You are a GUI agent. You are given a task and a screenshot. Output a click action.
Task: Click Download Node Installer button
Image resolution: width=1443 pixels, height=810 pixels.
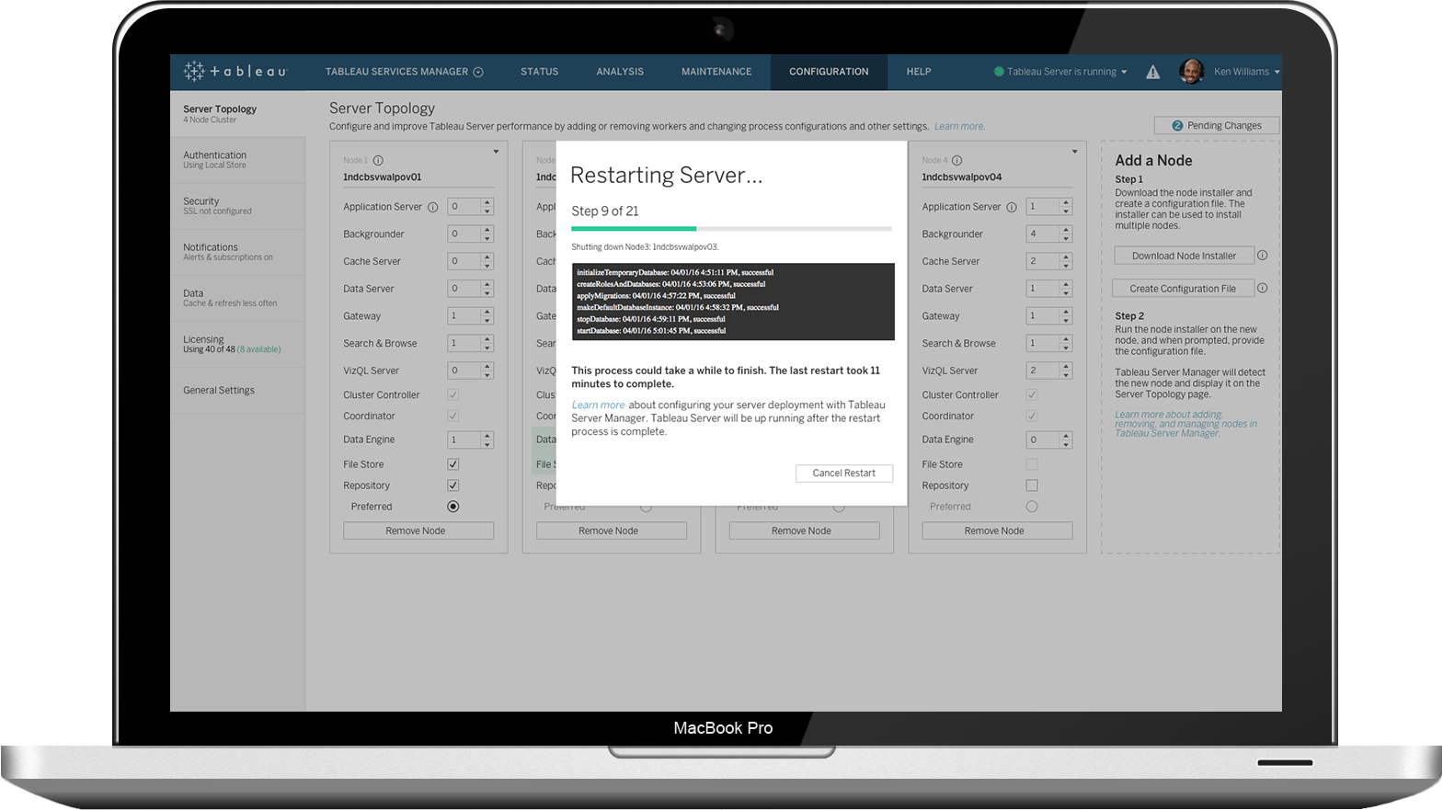[x=1184, y=256]
